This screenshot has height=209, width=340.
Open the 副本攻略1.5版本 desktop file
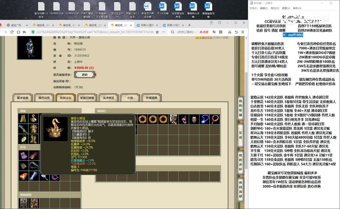41,10
